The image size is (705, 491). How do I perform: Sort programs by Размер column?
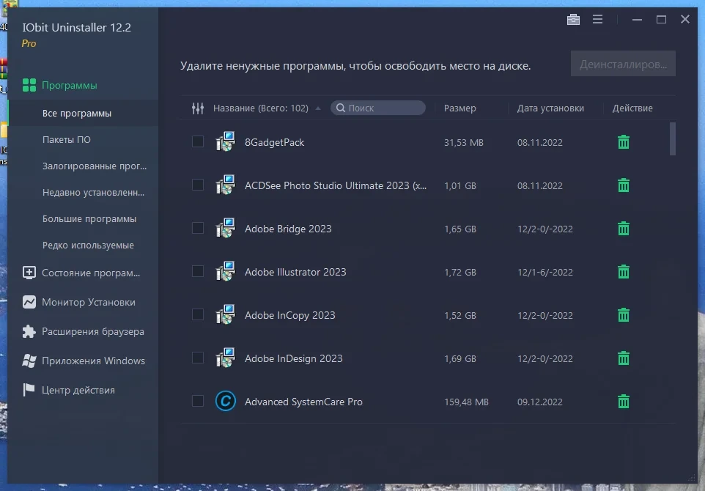pos(459,108)
